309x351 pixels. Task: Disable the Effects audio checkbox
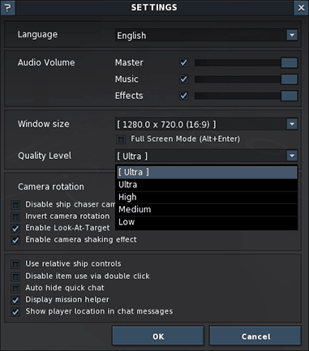click(184, 96)
